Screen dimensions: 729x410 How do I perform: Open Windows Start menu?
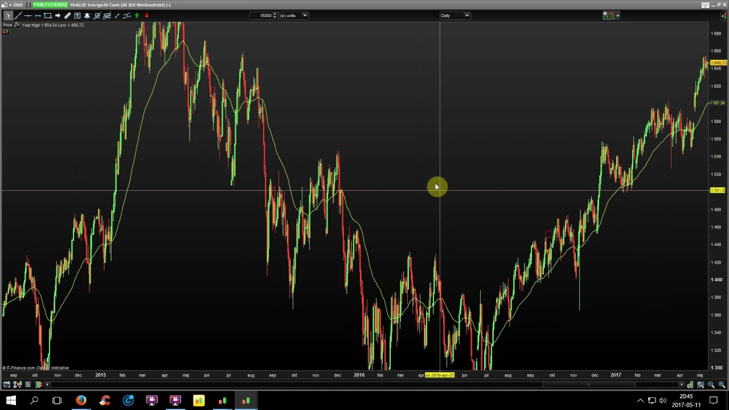[x=11, y=400]
